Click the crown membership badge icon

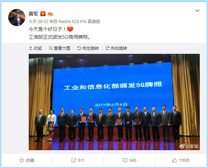50,14
